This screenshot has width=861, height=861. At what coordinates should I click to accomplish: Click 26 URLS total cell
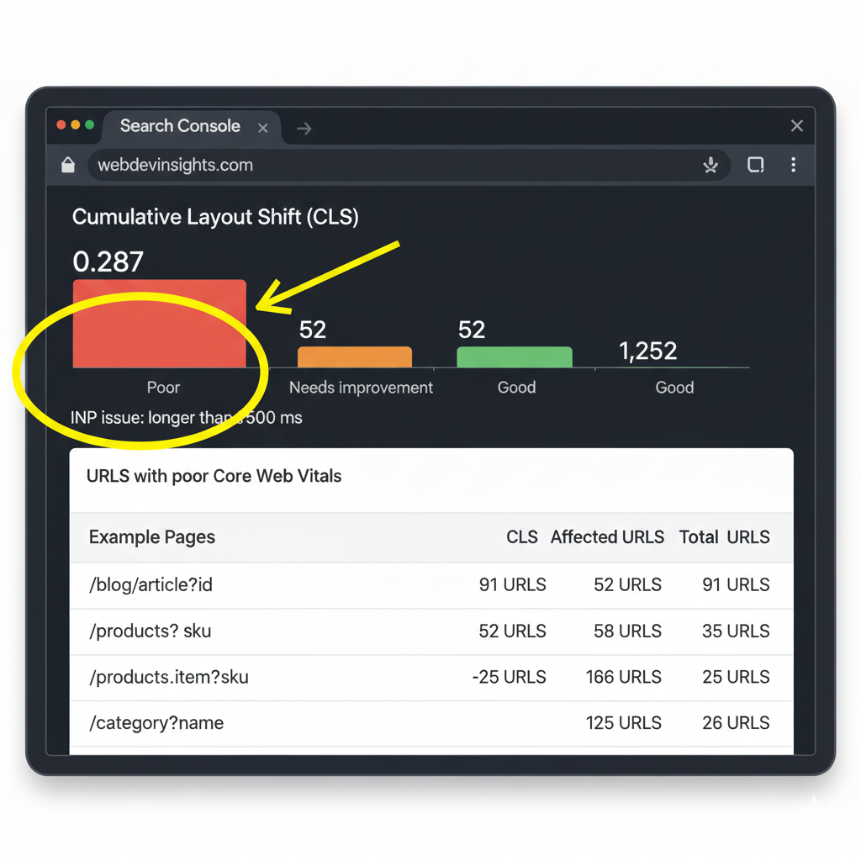tap(736, 723)
